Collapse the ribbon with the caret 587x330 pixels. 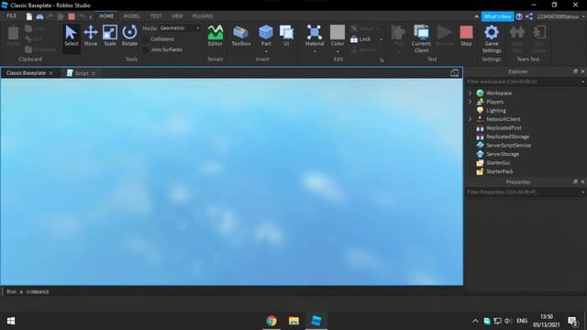click(x=476, y=16)
